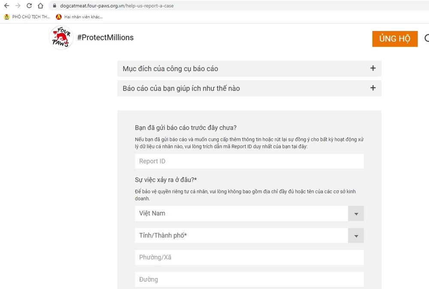Click the Đường text field
429x289 pixels.
249,280
